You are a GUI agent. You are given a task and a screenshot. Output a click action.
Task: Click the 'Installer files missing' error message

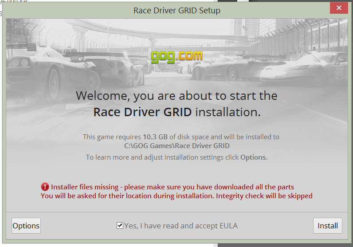173,187
